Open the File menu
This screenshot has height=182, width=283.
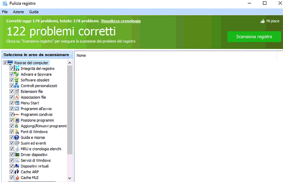5,12
